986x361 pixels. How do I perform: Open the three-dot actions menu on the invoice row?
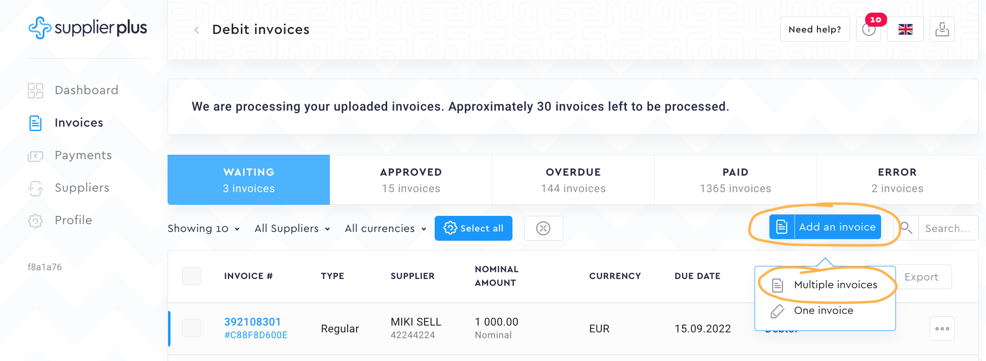tap(942, 328)
